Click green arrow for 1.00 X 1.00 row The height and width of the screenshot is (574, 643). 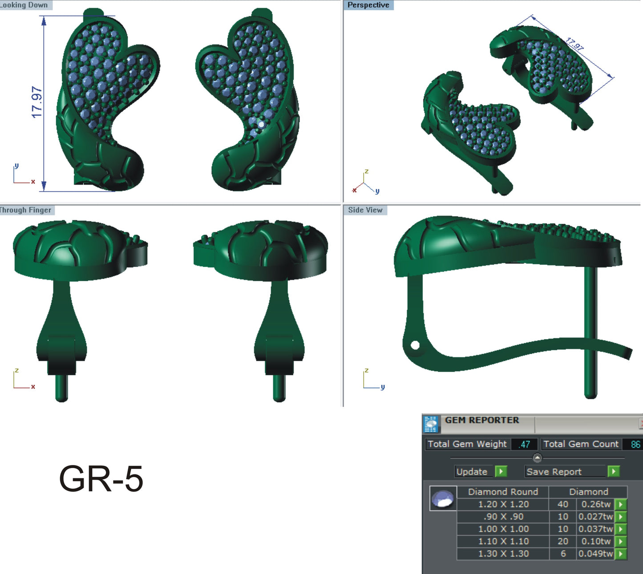coord(621,529)
